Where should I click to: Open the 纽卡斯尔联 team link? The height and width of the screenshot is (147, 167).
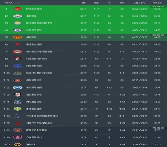(x=39, y=73)
